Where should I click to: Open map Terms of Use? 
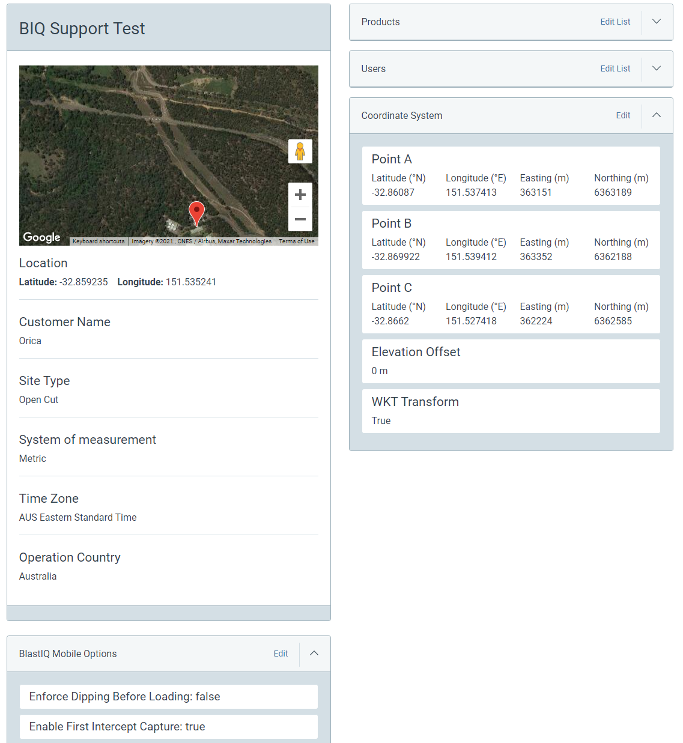coord(297,241)
